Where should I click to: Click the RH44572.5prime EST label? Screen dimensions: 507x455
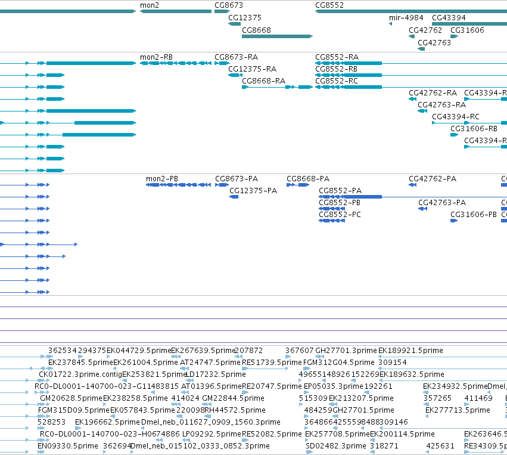(x=235, y=410)
